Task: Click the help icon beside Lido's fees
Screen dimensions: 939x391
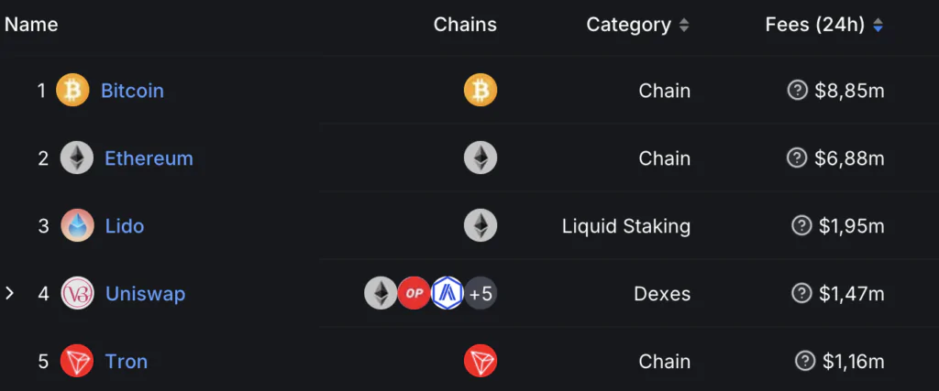Action: click(x=801, y=226)
